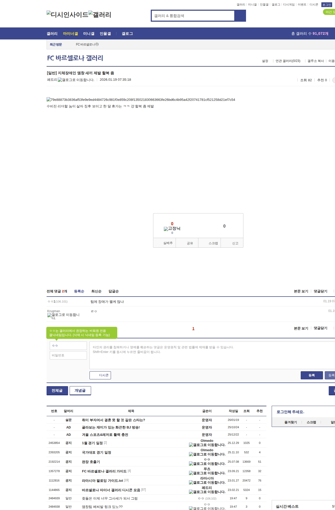
Task: Click the 개념글 button
Action: tap(80, 391)
